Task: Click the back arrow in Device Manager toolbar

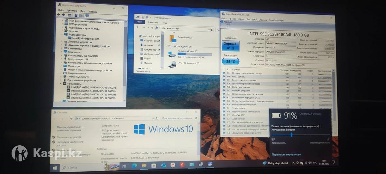Action: (x=58, y=15)
